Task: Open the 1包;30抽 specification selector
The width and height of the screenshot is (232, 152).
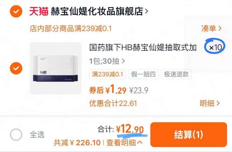Action: (107, 61)
